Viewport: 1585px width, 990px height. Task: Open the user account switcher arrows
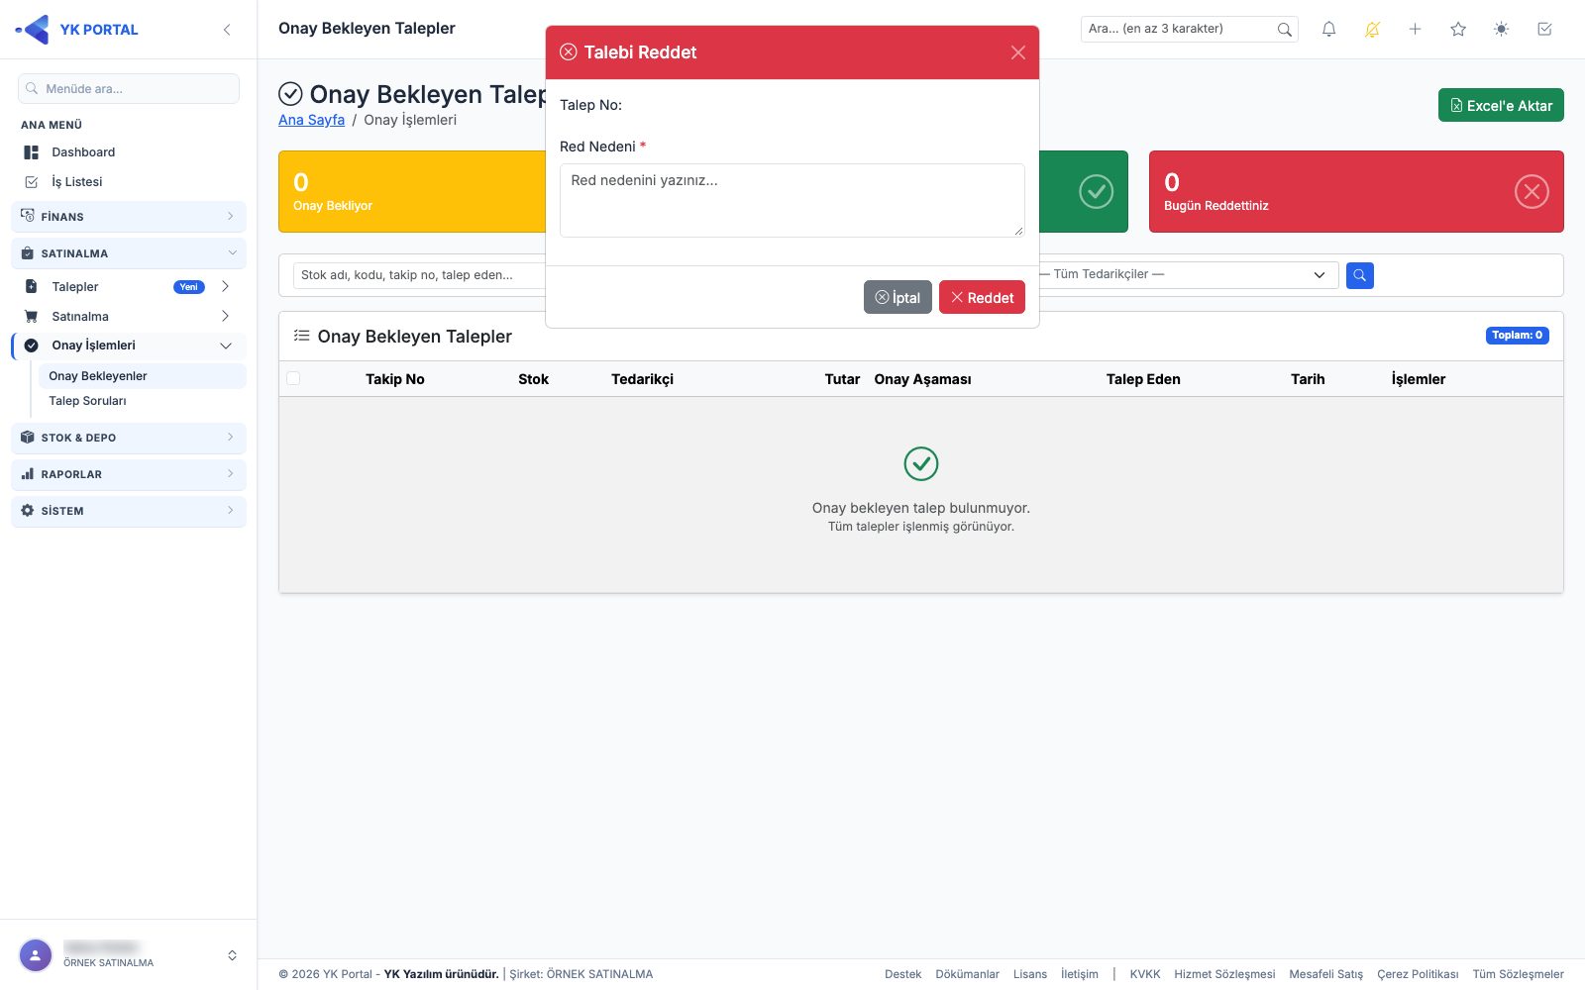[x=232, y=955]
